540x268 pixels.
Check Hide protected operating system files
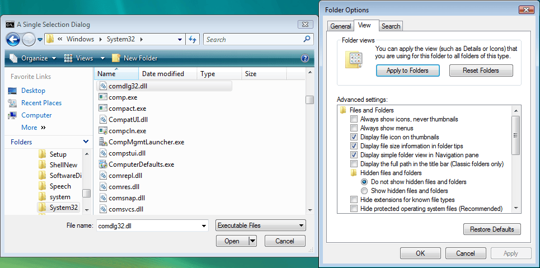point(354,209)
